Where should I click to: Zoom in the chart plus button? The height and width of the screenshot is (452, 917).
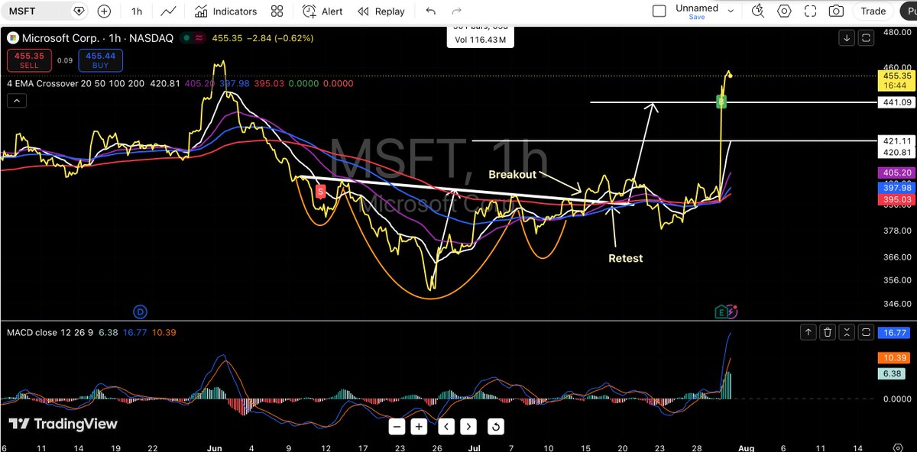pyautogui.click(x=418, y=427)
